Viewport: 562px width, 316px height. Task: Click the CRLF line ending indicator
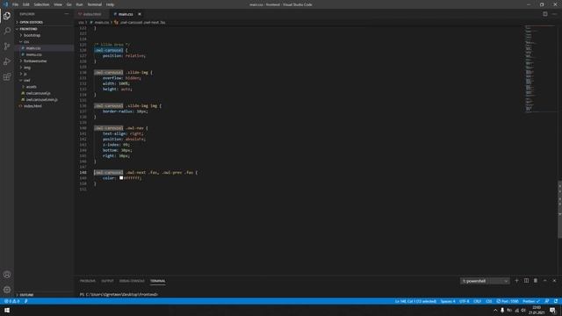[477, 301]
